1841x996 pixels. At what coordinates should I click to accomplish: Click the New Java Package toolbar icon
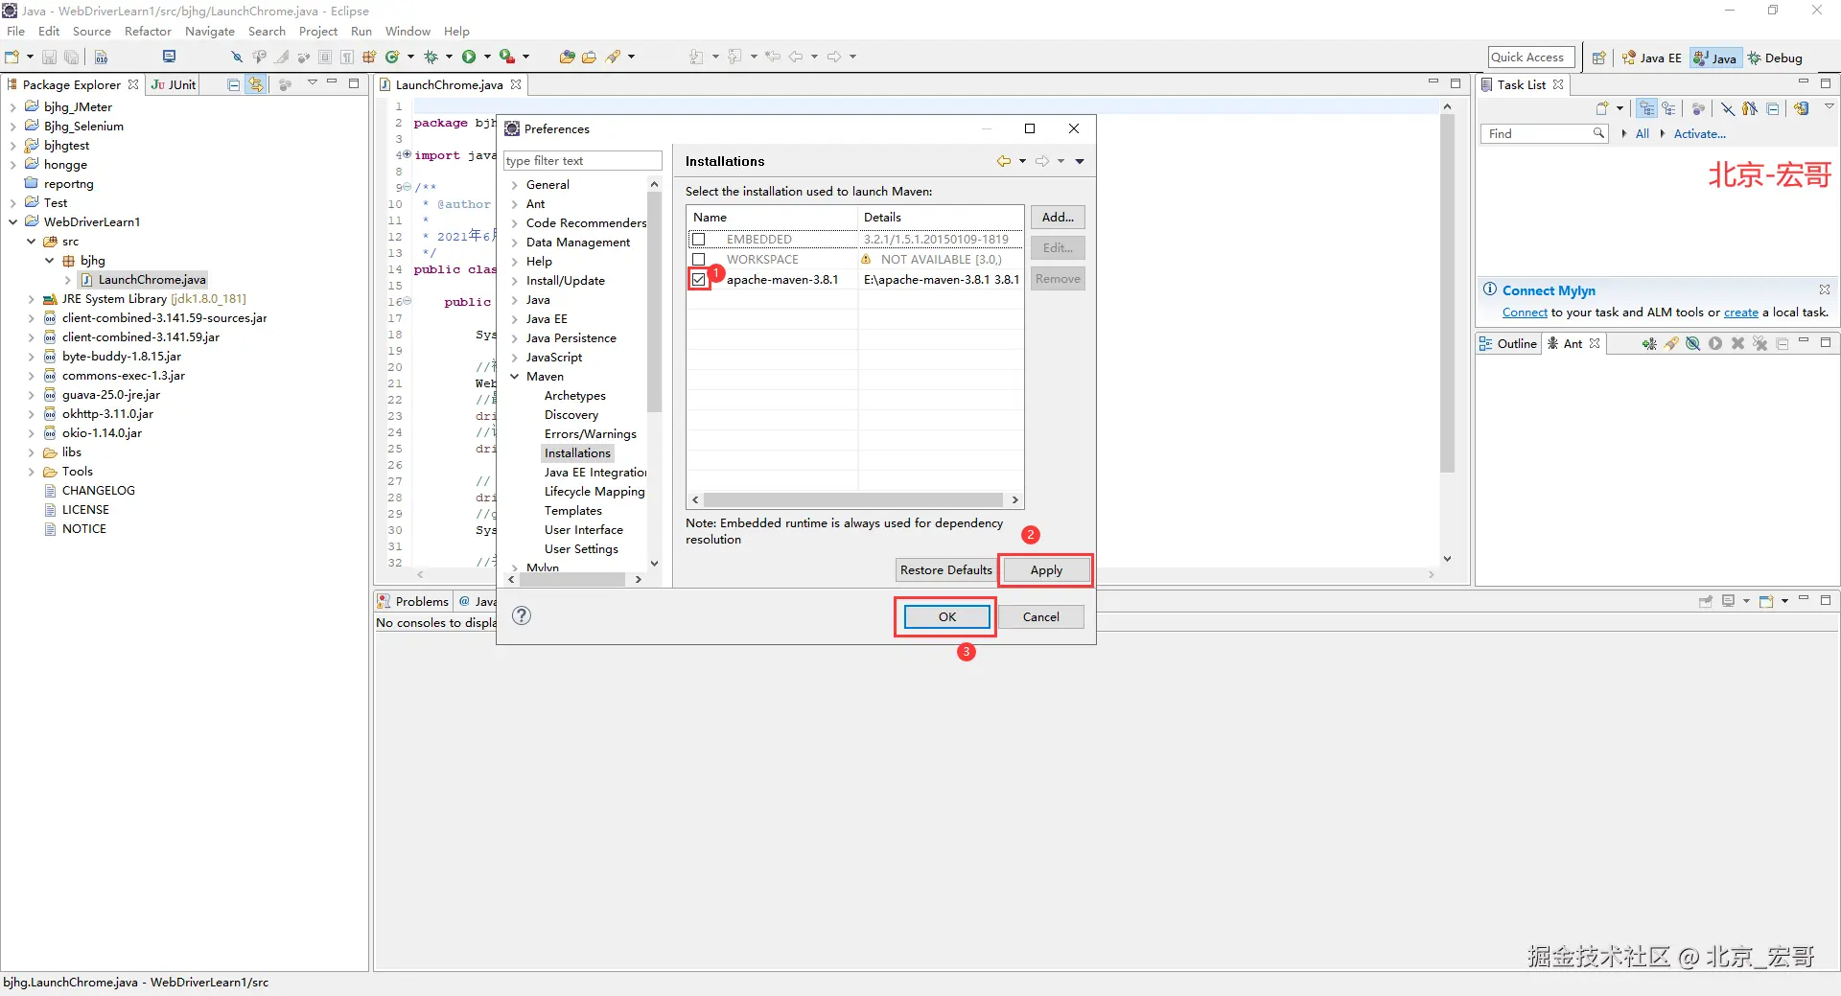tap(369, 58)
